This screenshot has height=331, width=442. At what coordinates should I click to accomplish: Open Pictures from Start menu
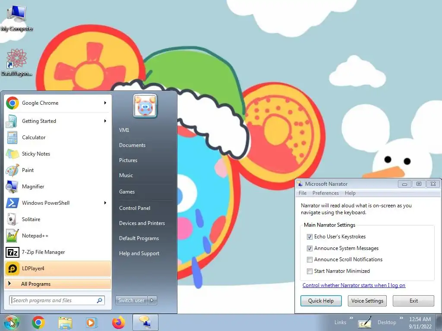tap(128, 160)
